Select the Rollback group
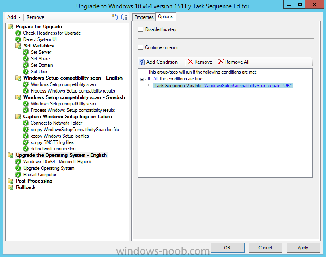 (26, 187)
